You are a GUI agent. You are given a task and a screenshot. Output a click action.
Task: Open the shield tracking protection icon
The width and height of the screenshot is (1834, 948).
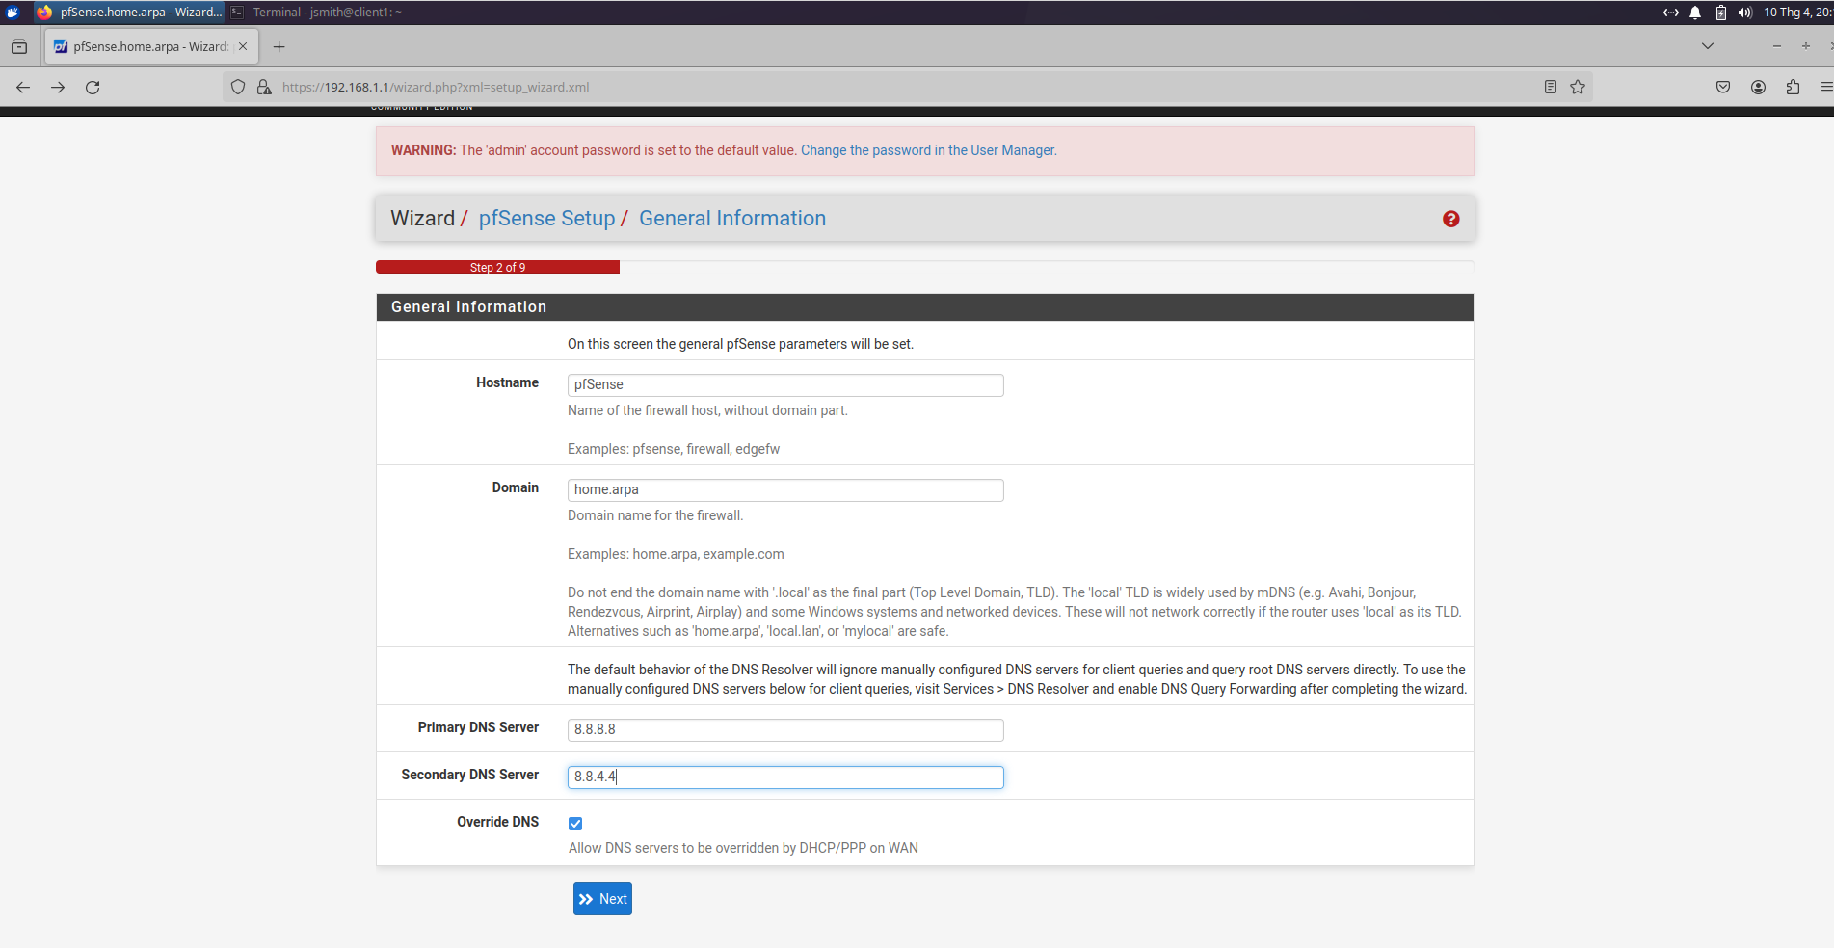238,87
